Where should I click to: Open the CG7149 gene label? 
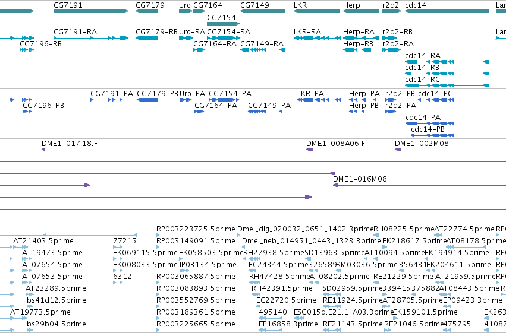254,5
